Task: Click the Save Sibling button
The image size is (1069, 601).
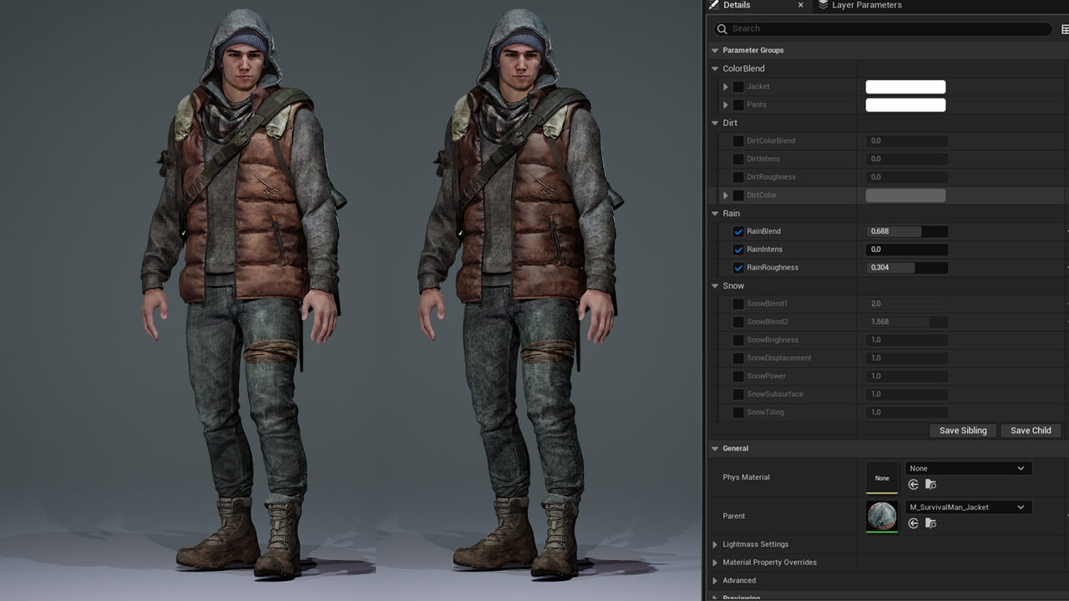Action: pos(963,431)
